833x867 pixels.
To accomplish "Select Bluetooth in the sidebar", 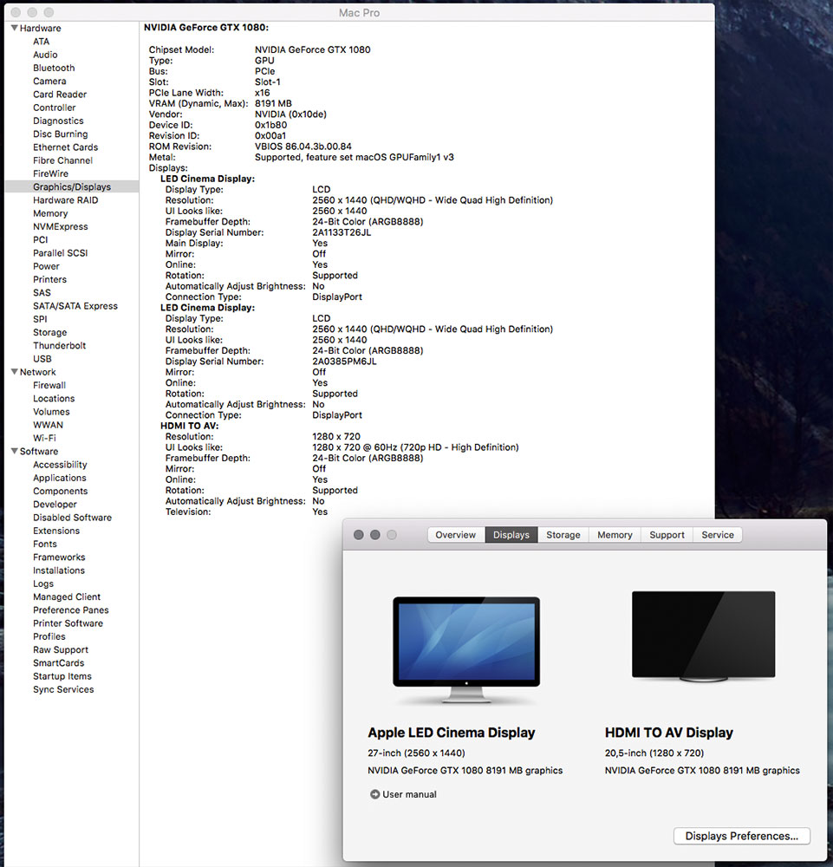I will coord(54,68).
